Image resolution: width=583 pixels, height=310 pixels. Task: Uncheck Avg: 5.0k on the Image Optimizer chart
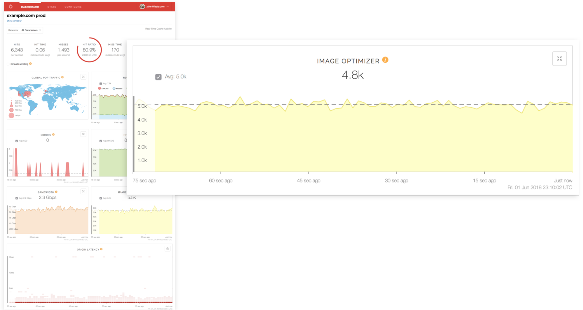click(x=158, y=76)
